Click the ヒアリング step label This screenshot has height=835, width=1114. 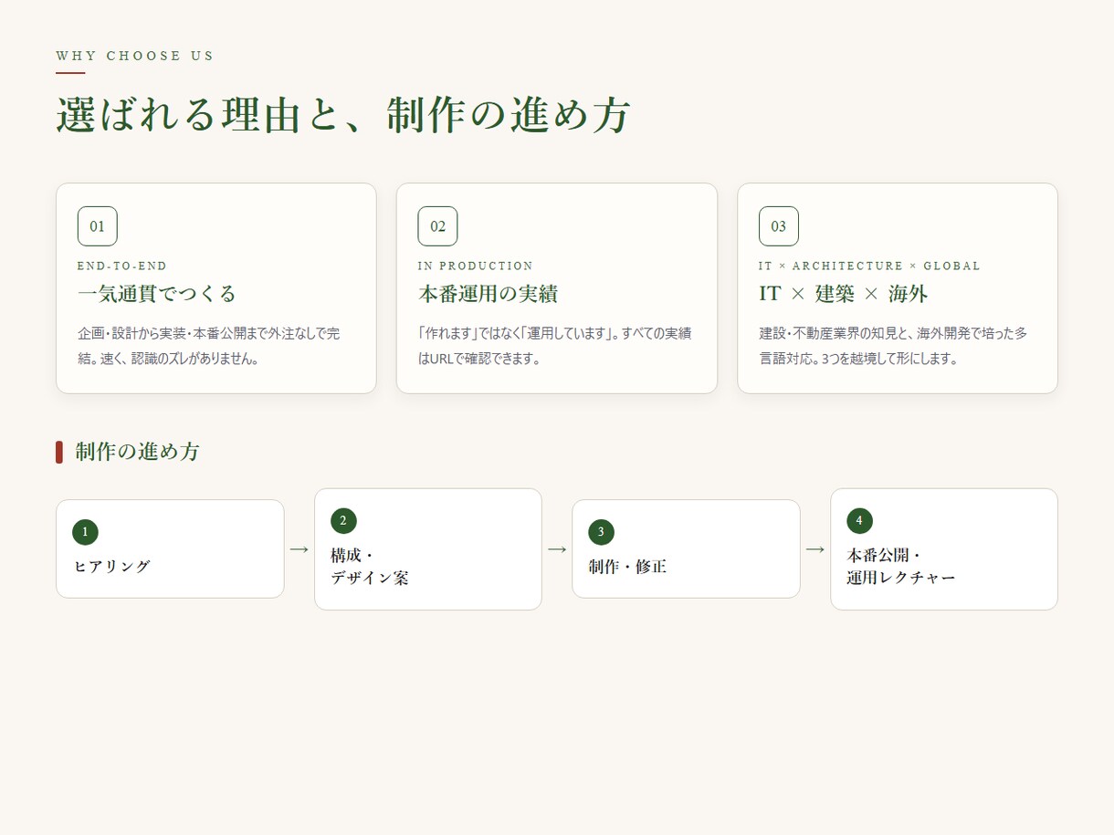(111, 567)
